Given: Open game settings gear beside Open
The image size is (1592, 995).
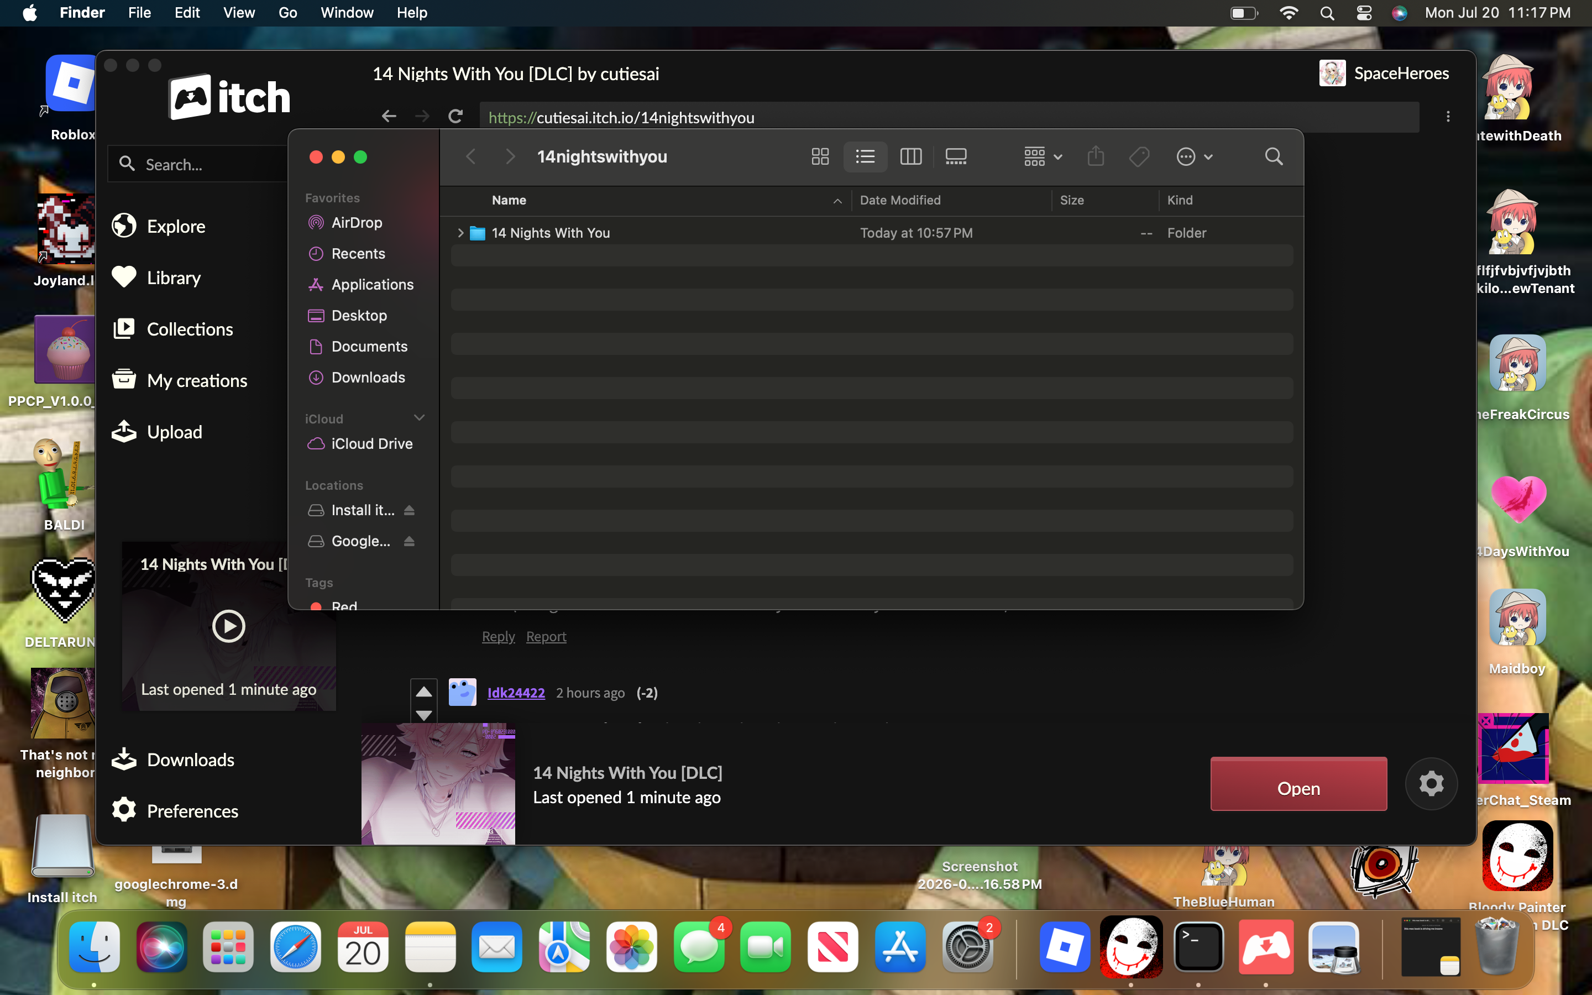Looking at the screenshot, I should 1431,783.
